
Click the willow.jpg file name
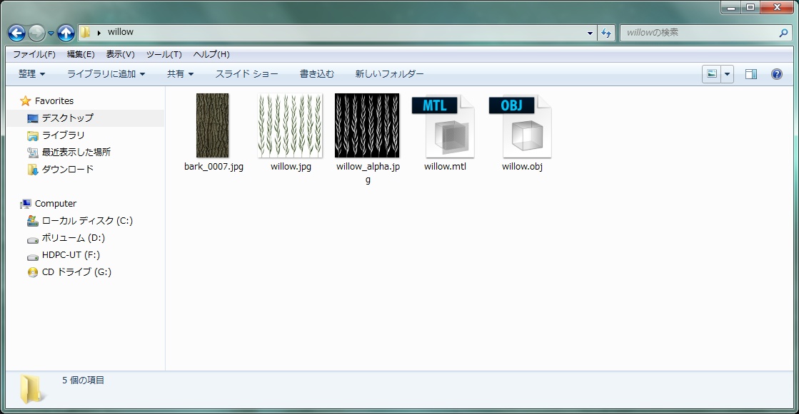[291, 166]
